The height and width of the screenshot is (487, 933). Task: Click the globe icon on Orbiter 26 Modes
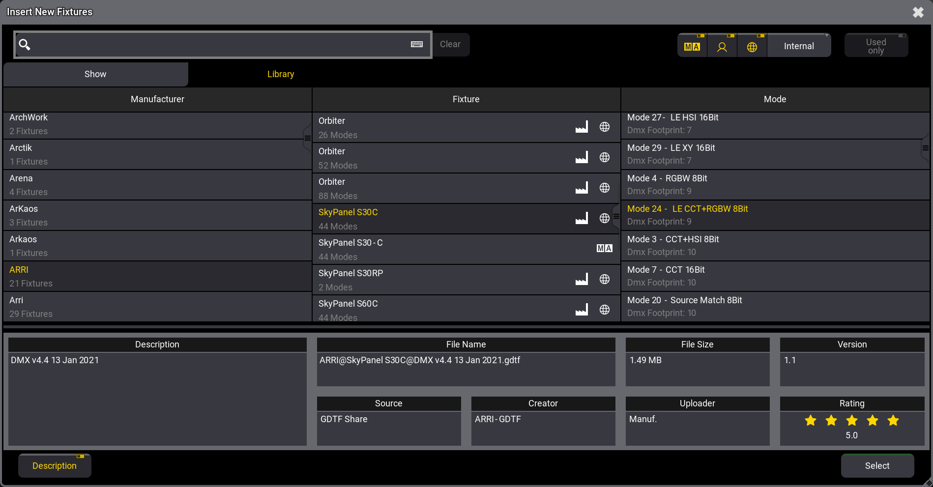[605, 127]
